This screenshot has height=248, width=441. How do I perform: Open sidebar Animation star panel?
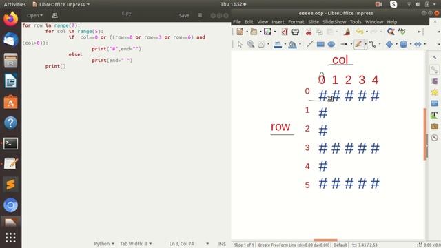click(x=435, y=92)
